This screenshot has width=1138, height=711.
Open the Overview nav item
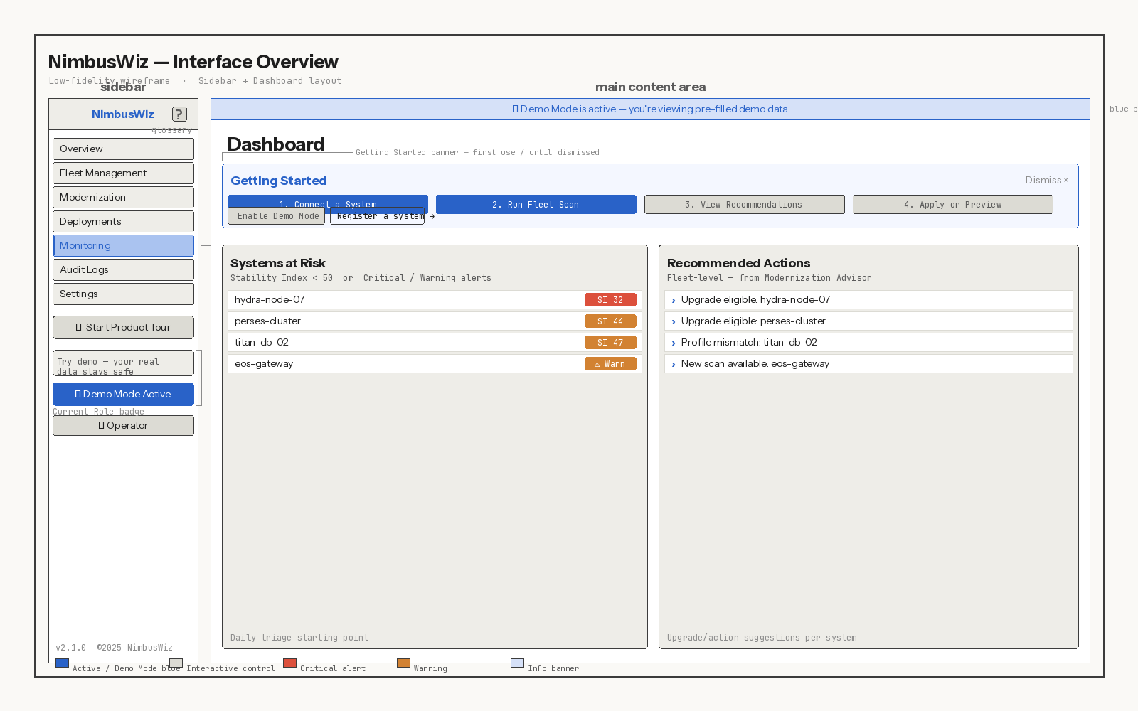(123, 149)
